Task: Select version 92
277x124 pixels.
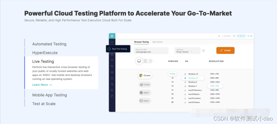Action: 172,86
